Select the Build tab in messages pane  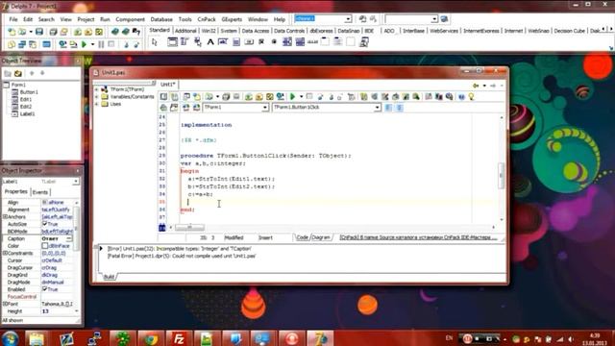[109, 277]
